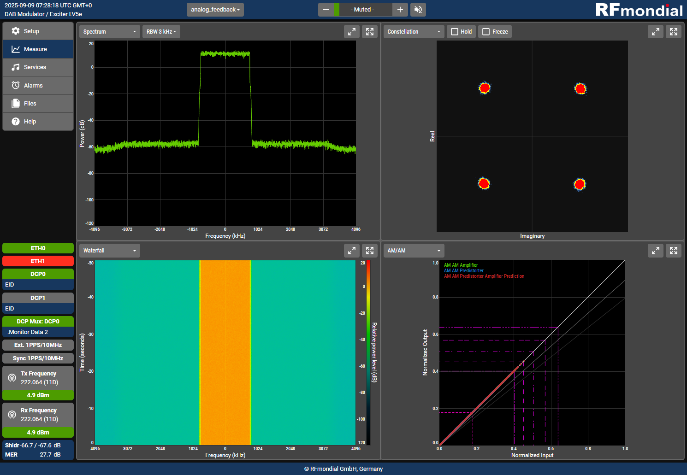Image resolution: width=687 pixels, height=475 pixels.
Task: Open Files via the documents icon
Action: click(16, 103)
